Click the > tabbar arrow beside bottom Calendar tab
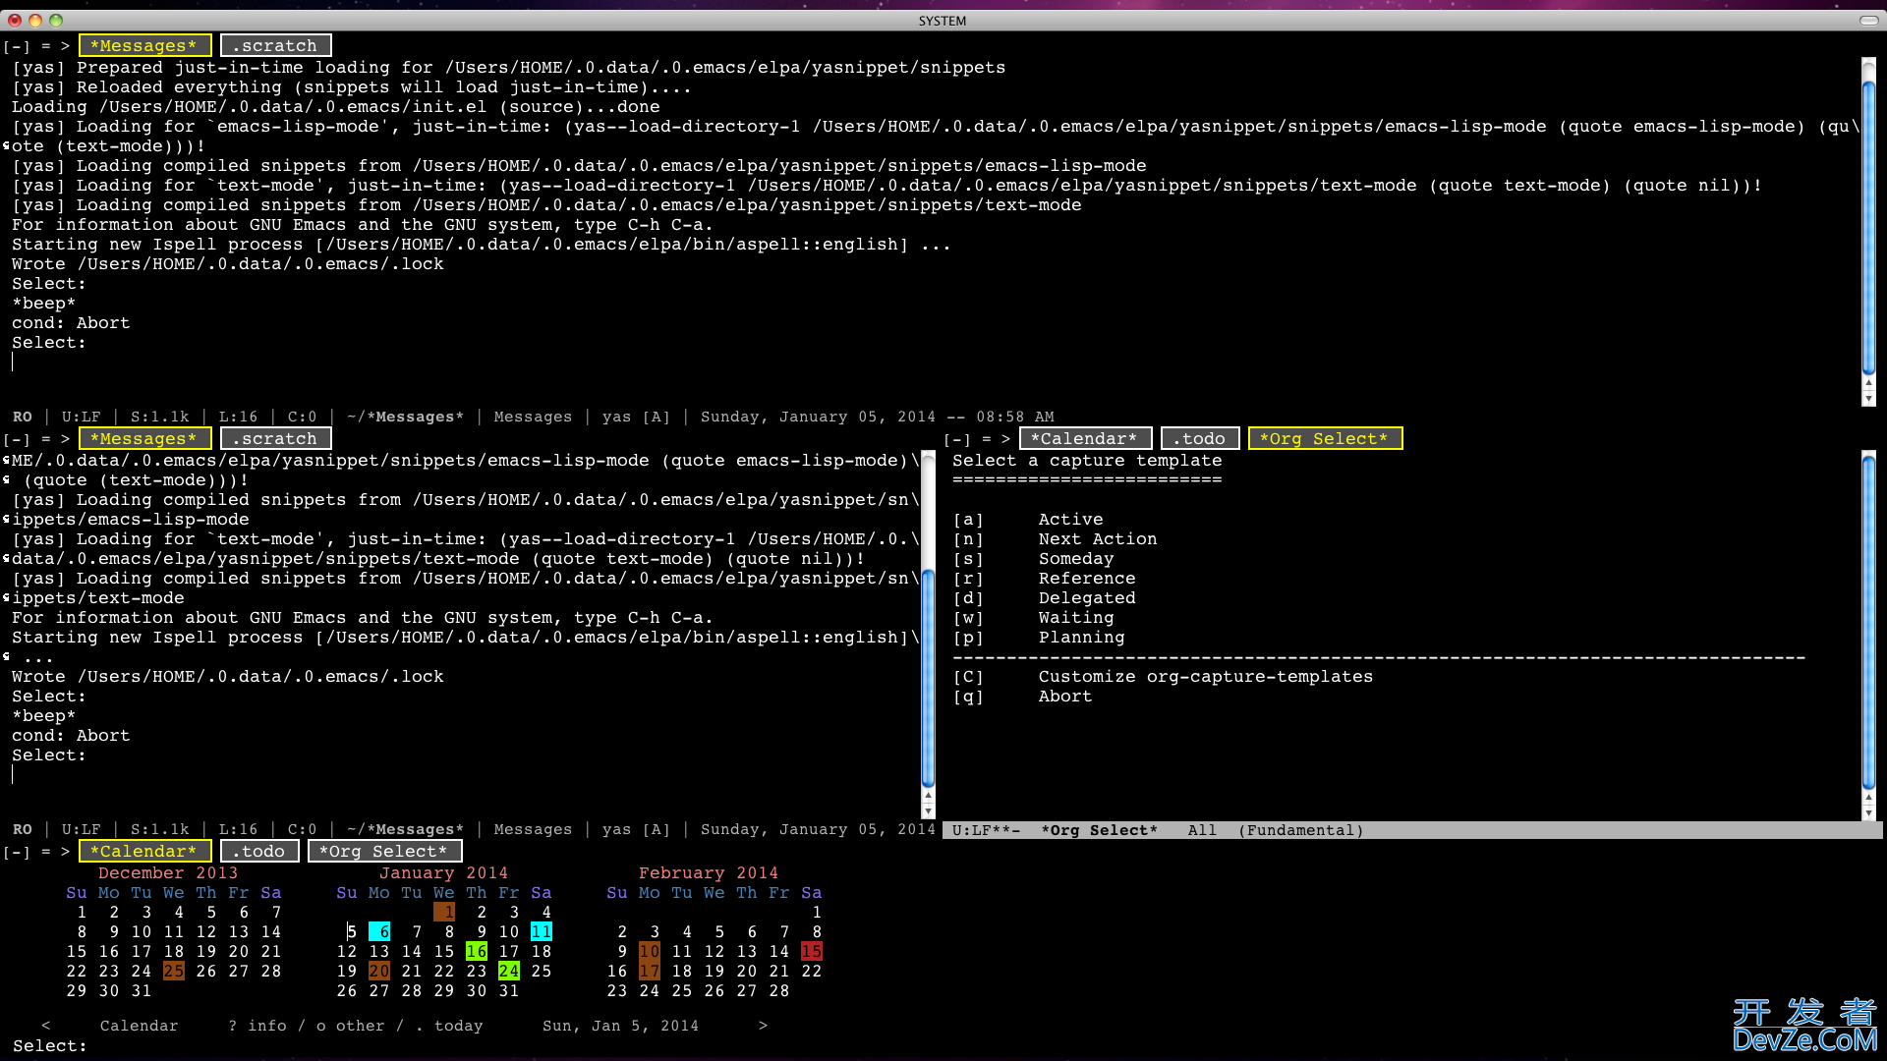Image resolution: width=1887 pixels, height=1061 pixels. (65, 852)
